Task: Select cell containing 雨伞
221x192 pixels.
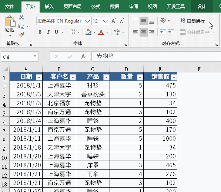Action: pyautogui.click(x=93, y=174)
